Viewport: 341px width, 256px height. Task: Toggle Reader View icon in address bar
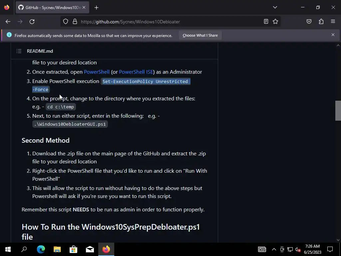(x=266, y=21)
